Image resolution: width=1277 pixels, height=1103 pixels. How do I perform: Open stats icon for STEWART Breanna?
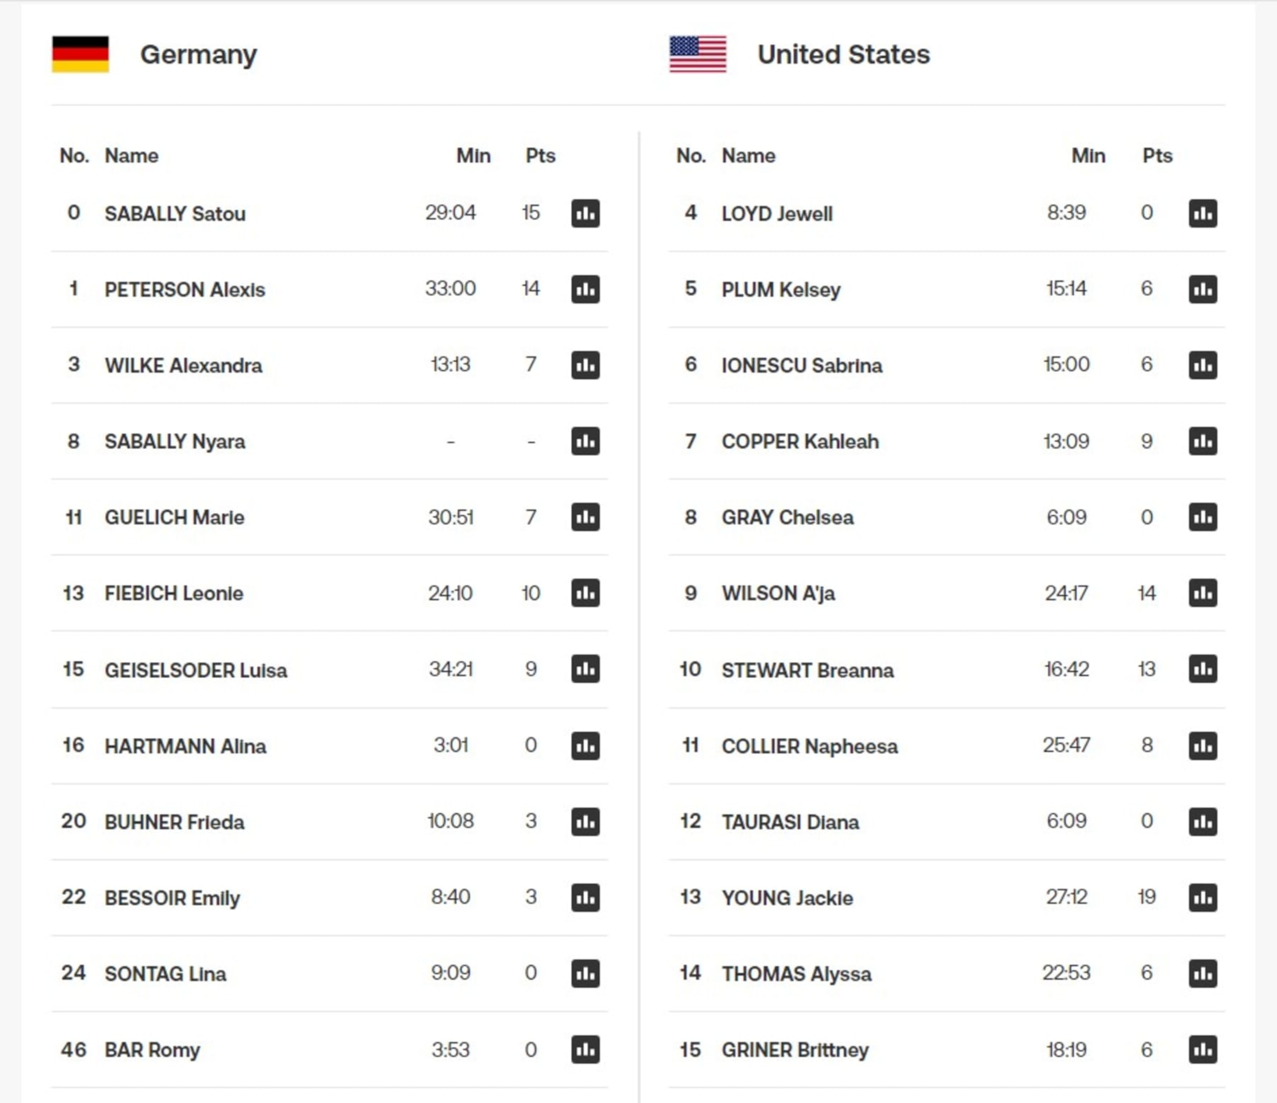point(1203,669)
